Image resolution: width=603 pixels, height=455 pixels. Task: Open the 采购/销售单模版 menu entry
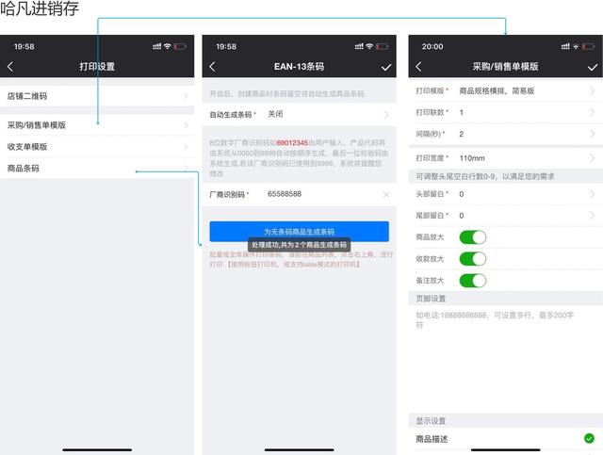point(97,125)
